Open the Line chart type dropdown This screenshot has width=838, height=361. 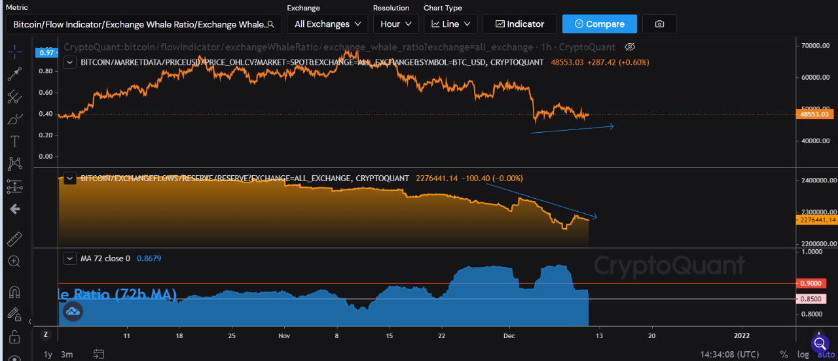pos(450,24)
